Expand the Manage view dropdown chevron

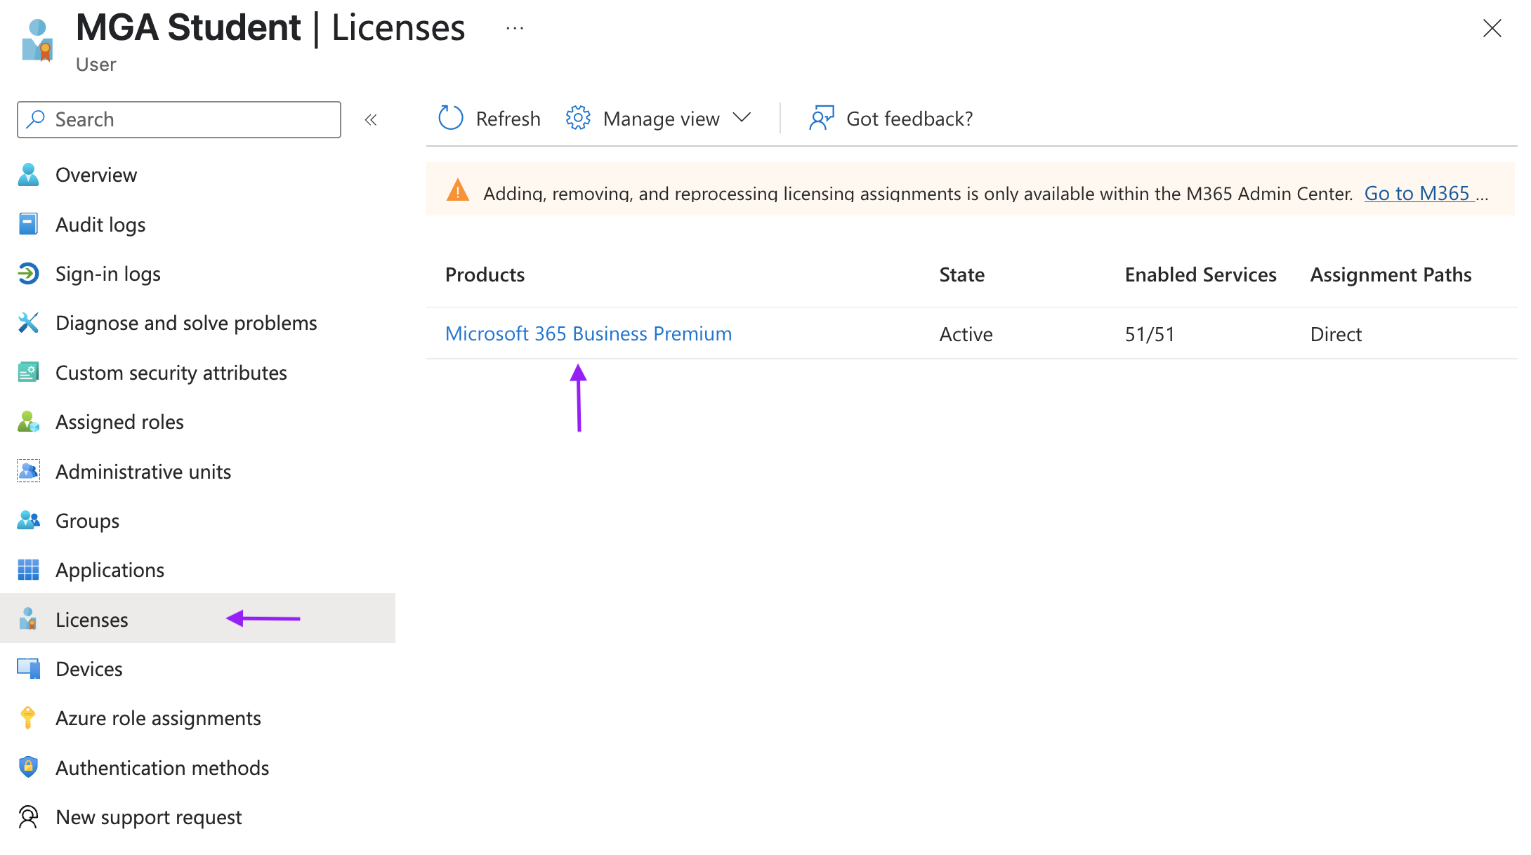click(x=742, y=118)
